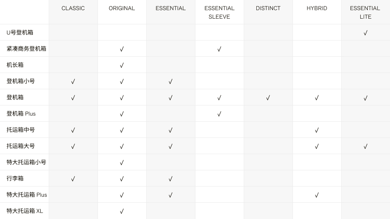The width and height of the screenshot is (390, 219).
Task: Click the DISTINCT column header
Action: 268,8
